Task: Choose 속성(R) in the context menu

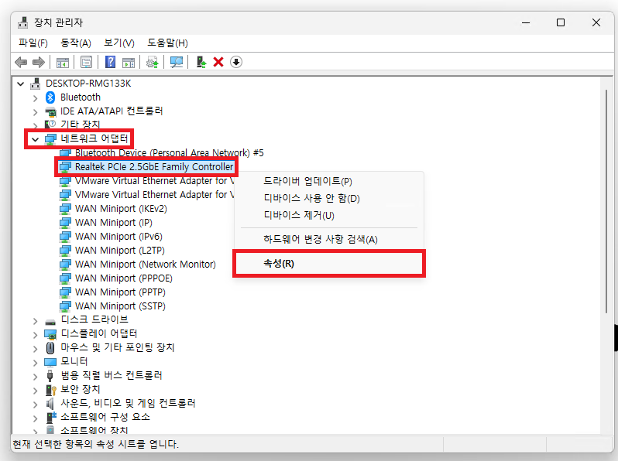Action: click(328, 264)
